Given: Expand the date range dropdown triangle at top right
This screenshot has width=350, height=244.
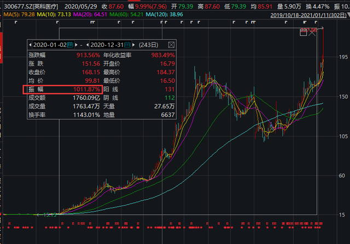Looking at the screenshot, I should tap(348, 15).
